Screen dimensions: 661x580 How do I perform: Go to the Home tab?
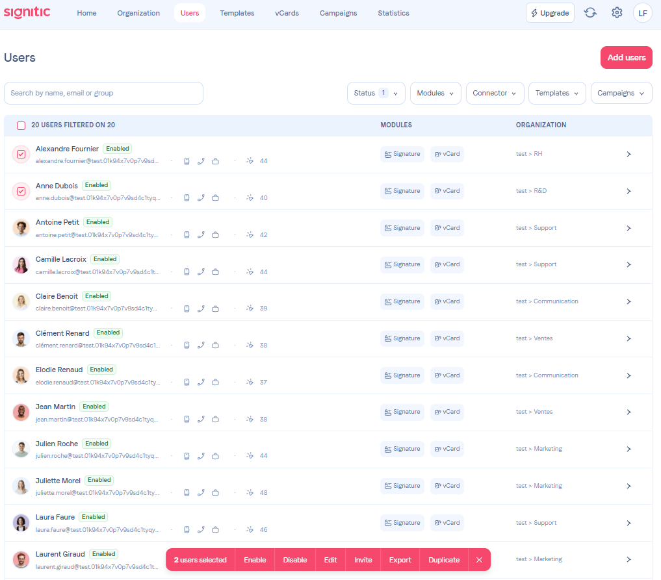[86, 13]
